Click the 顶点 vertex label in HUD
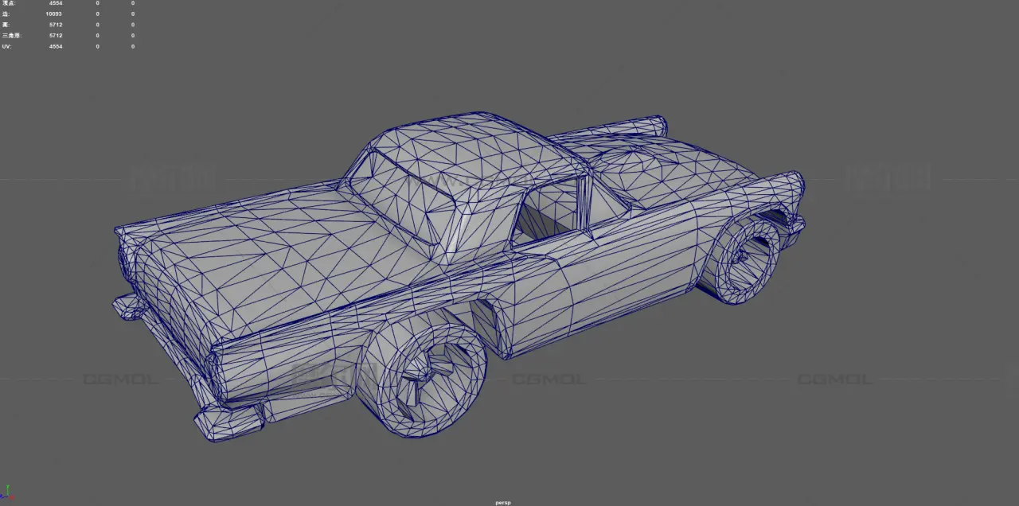This screenshot has height=506, width=1019. click(x=9, y=3)
